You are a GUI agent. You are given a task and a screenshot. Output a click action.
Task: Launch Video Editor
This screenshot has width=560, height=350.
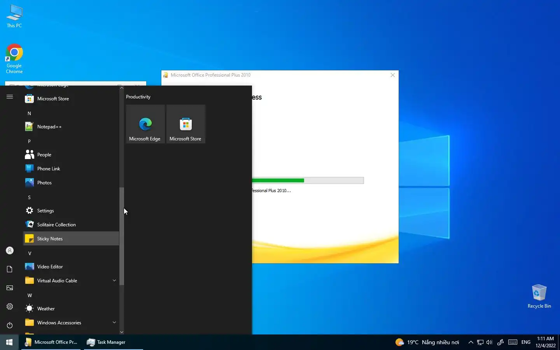point(71,267)
